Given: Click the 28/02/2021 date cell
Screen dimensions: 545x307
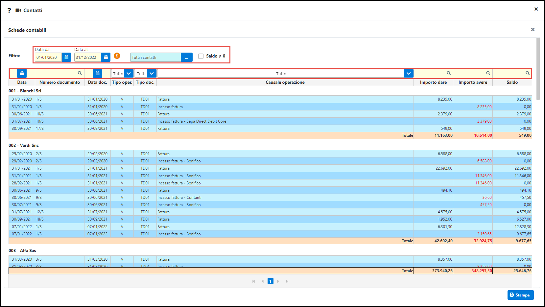Looking at the screenshot, I should 22,183.
